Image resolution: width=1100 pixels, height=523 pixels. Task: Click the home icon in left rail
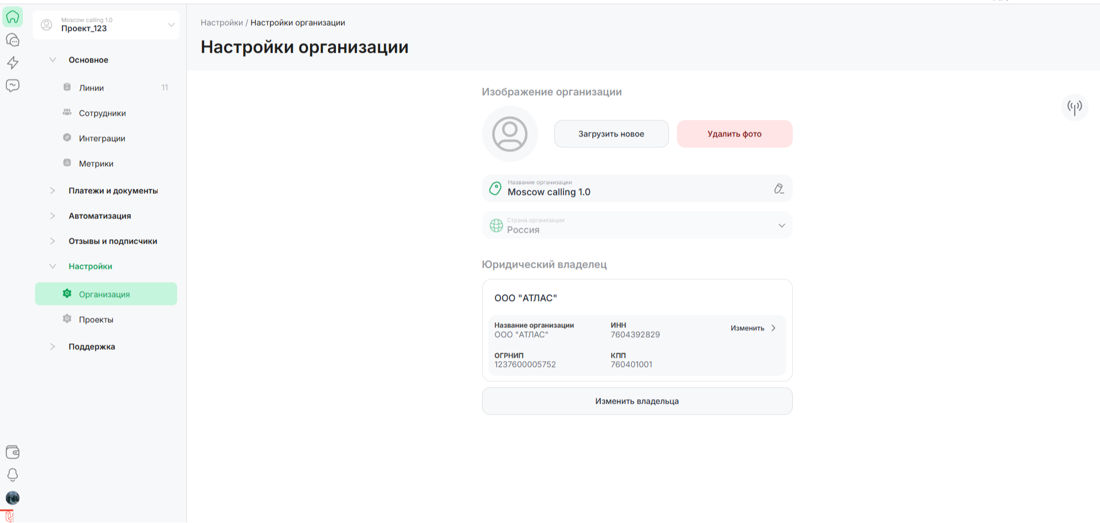coord(13,17)
